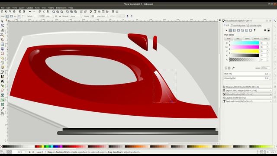Screen dimensions: 277x156
Task: Open the Object menu
Action: click(x=30, y=8)
